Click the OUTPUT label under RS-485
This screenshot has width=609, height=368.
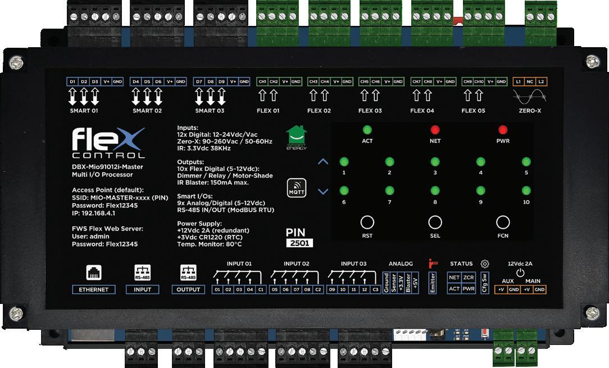188,289
